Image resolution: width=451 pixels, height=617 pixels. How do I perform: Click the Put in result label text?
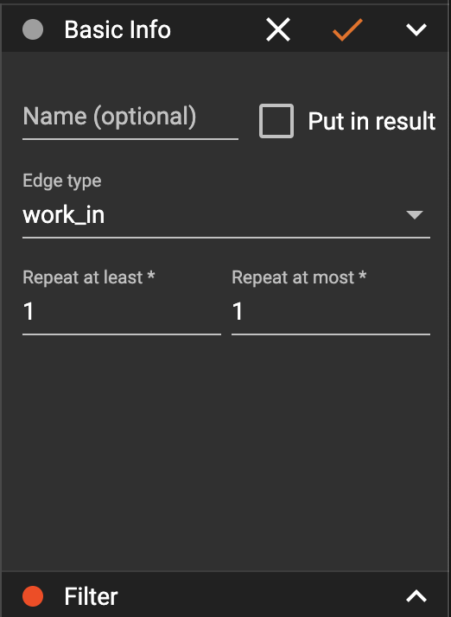click(x=372, y=121)
